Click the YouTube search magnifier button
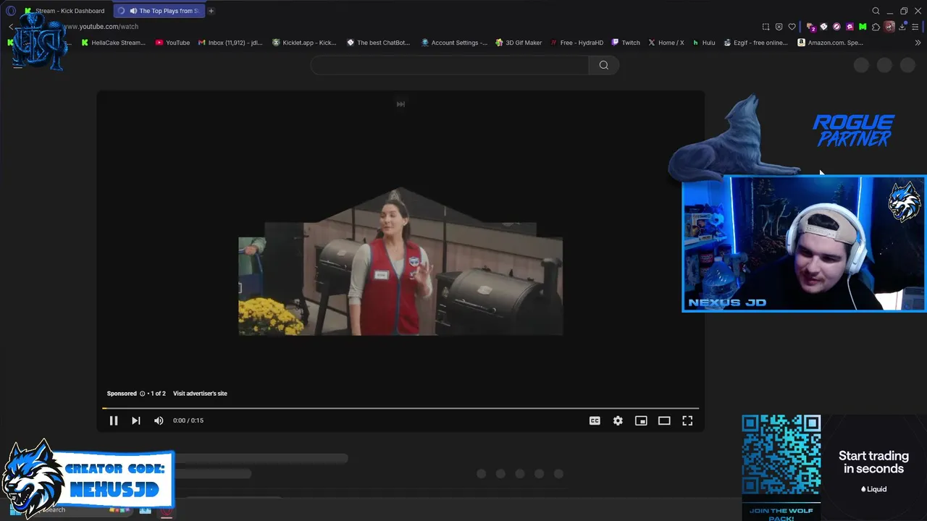 [603, 65]
